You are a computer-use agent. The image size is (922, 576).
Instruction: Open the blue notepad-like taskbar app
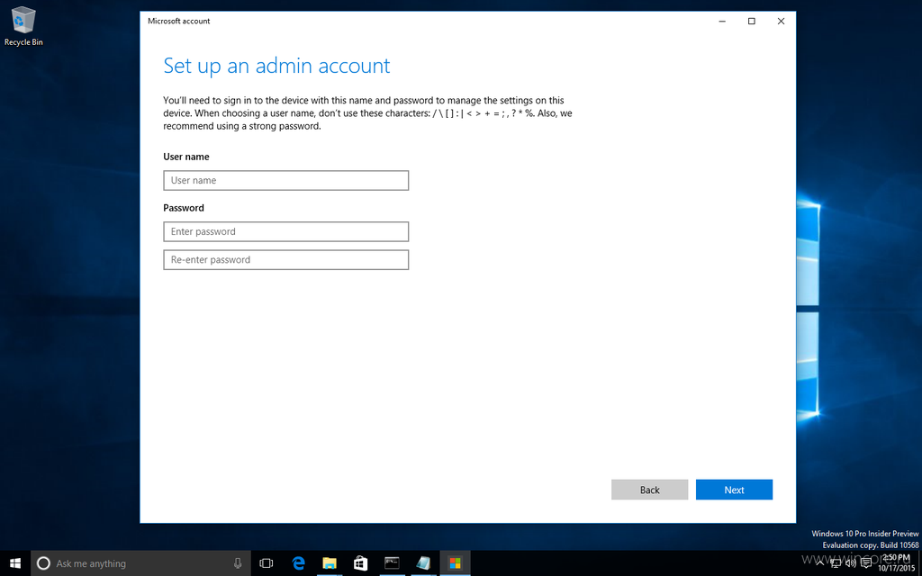pos(423,563)
